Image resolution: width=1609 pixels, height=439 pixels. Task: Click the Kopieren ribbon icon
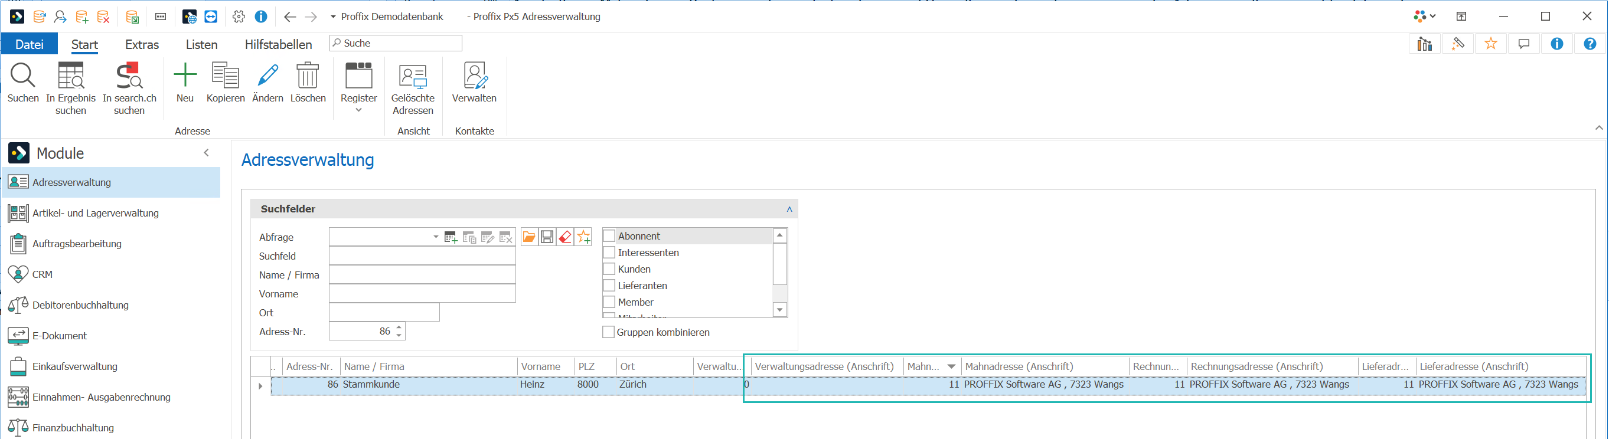(x=226, y=75)
